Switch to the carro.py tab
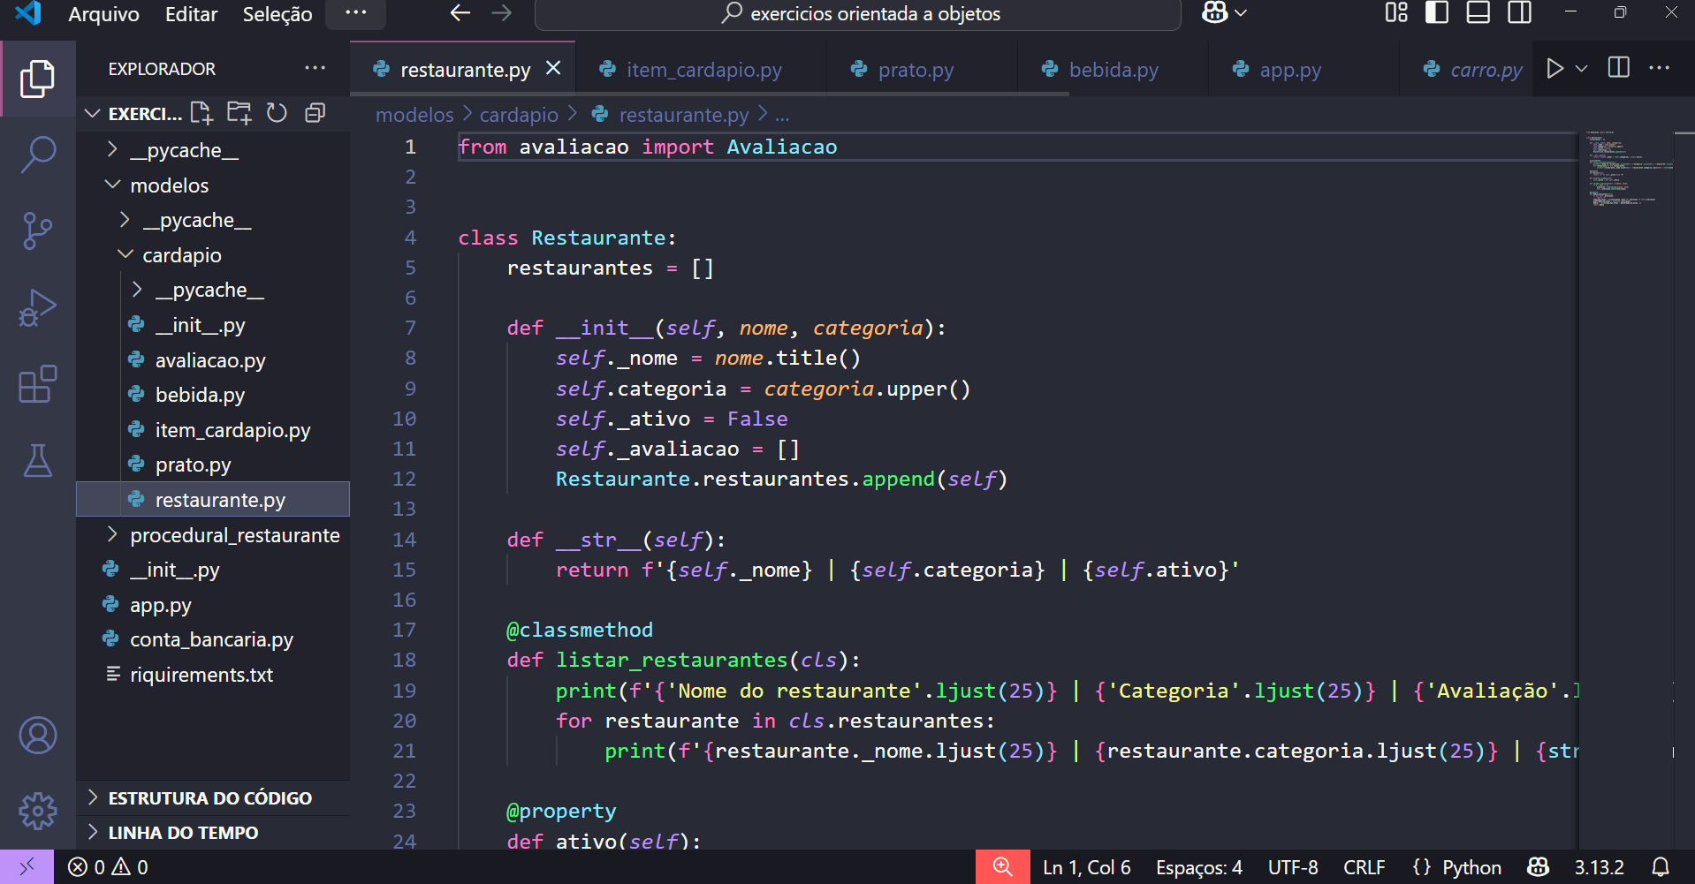The image size is (1695, 884). [x=1486, y=70]
